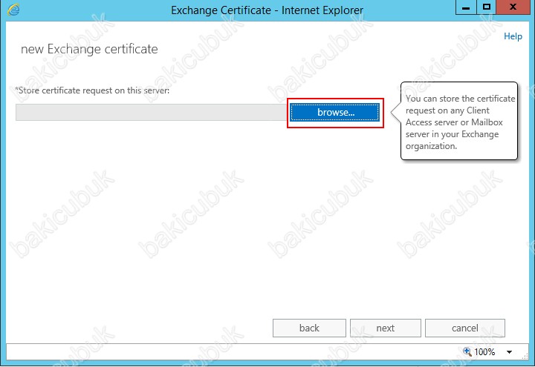Maximize the Exchange Certificate window

487,7
